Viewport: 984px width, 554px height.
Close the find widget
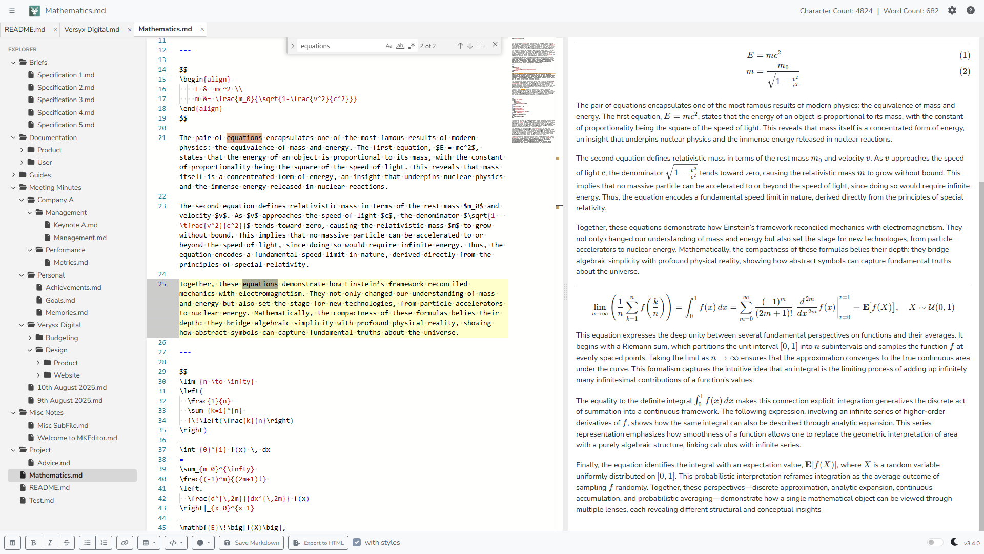[x=495, y=45]
